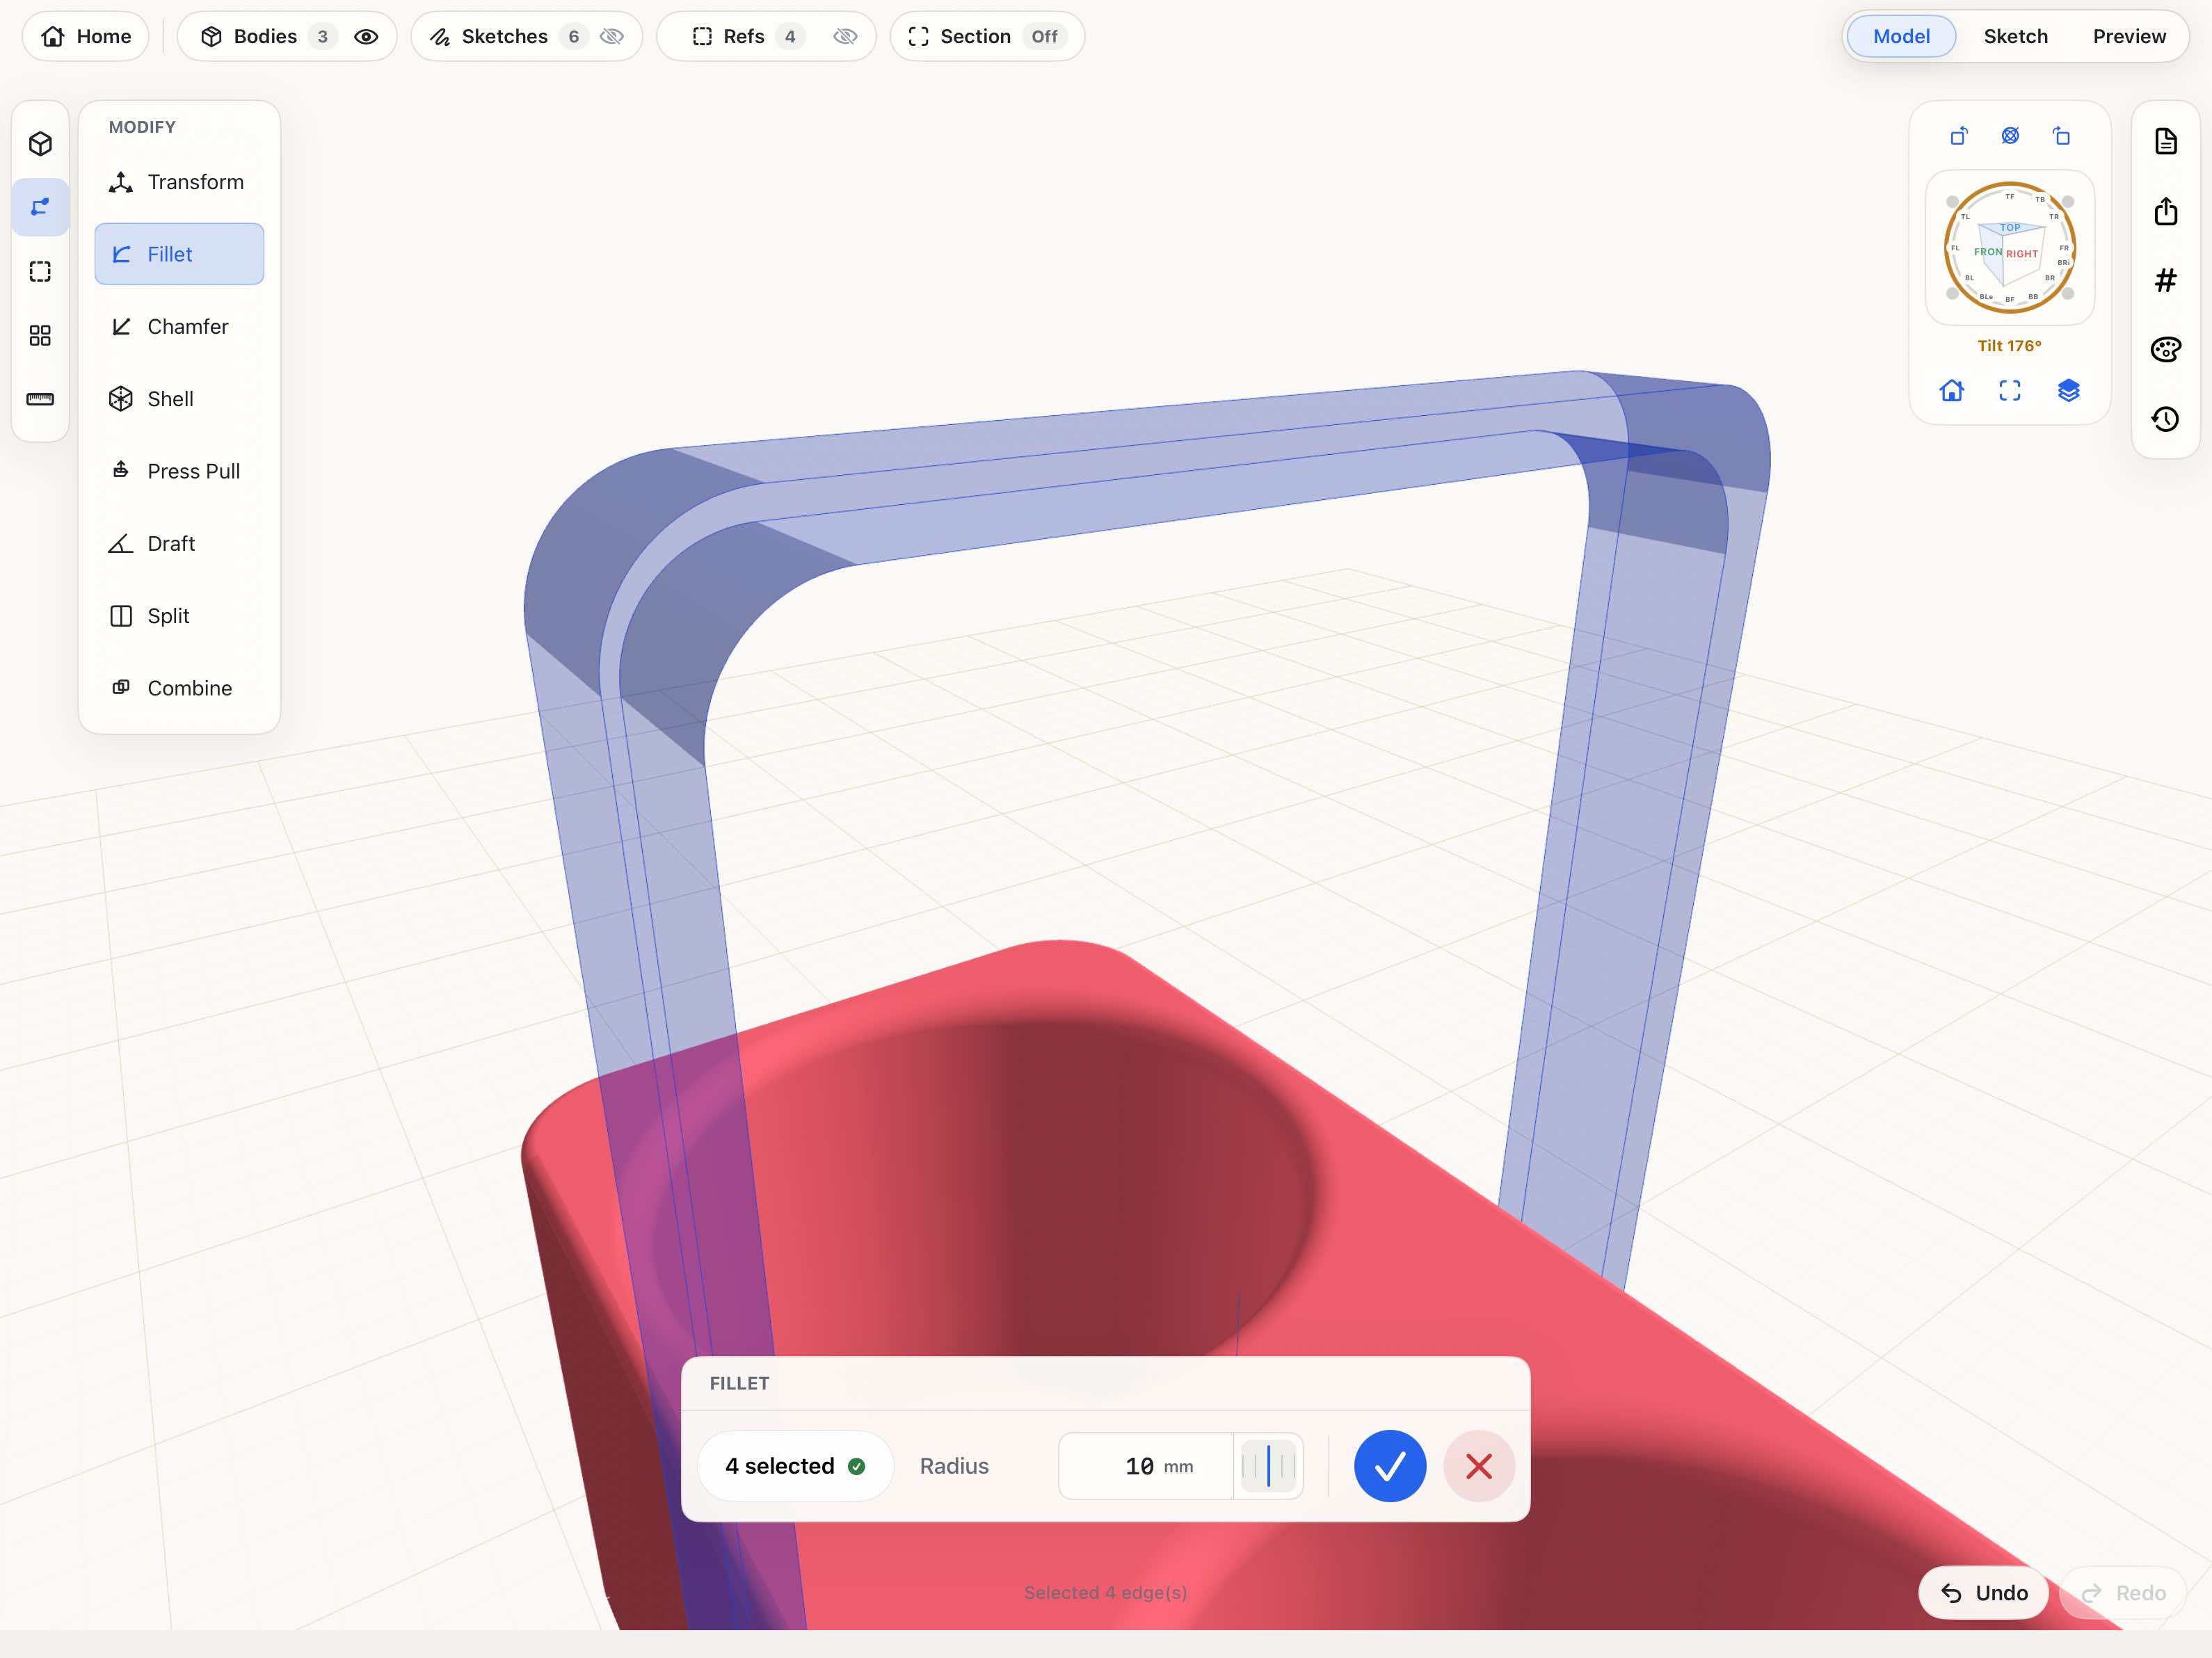Click the radius scrubber slider control
The image size is (2212, 1658).
click(x=1268, y=1466)
